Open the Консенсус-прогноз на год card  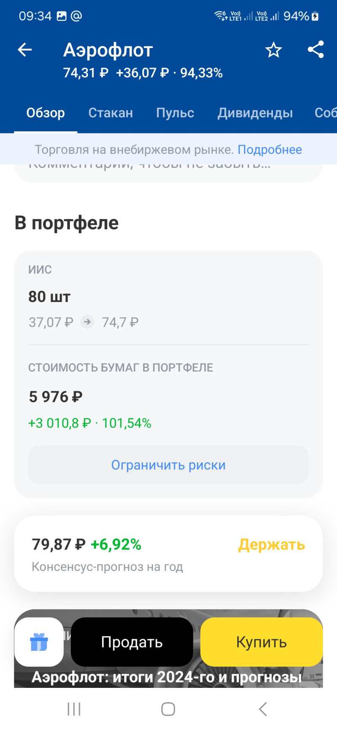(168, 554)
